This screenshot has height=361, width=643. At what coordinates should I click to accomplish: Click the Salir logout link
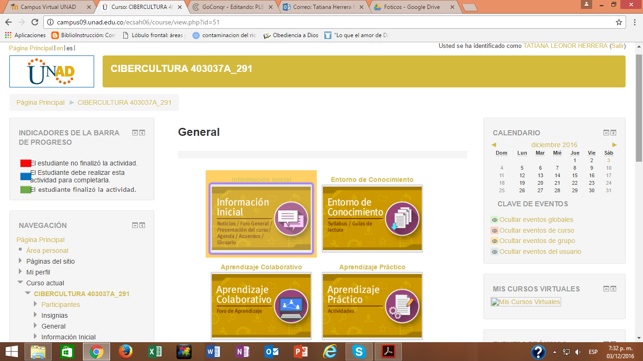tap(617, 46)
